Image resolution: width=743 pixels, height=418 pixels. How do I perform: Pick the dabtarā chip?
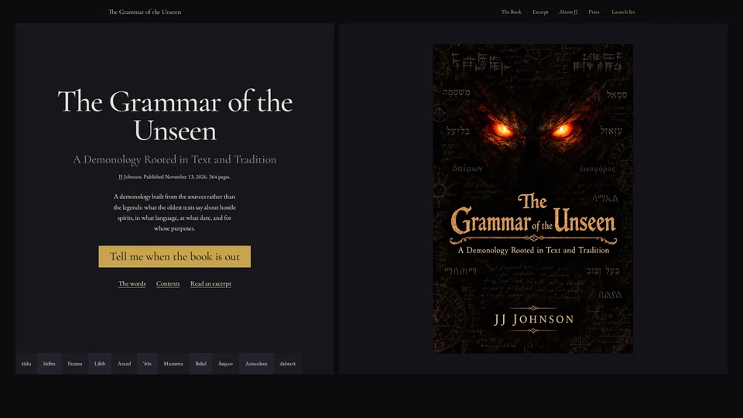coord(288,364)
